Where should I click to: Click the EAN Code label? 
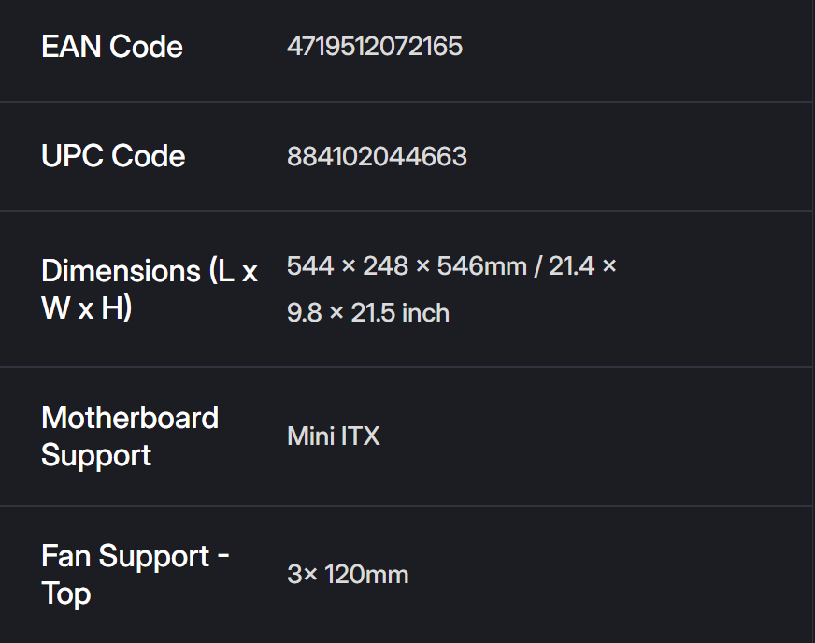coord(112,47)
